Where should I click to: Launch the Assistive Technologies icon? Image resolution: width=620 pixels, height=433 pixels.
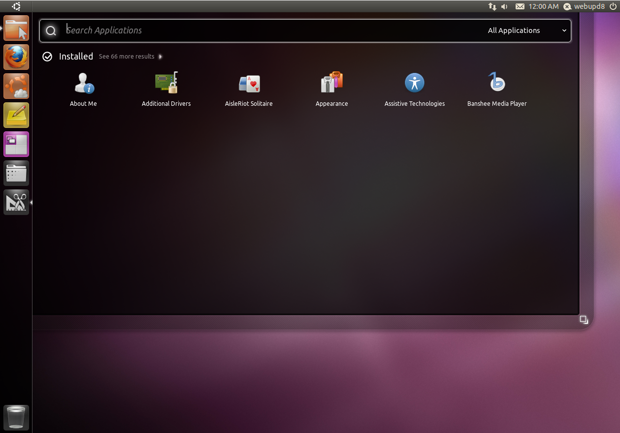click(415, 83)
